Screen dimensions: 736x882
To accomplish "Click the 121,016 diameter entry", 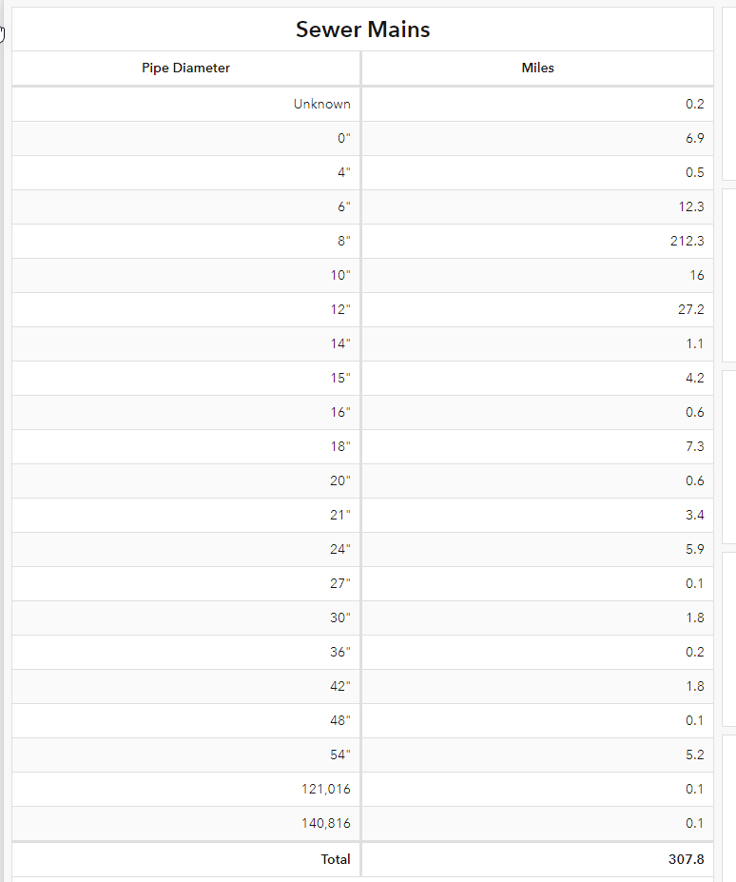I will click(x=326, y=790).
